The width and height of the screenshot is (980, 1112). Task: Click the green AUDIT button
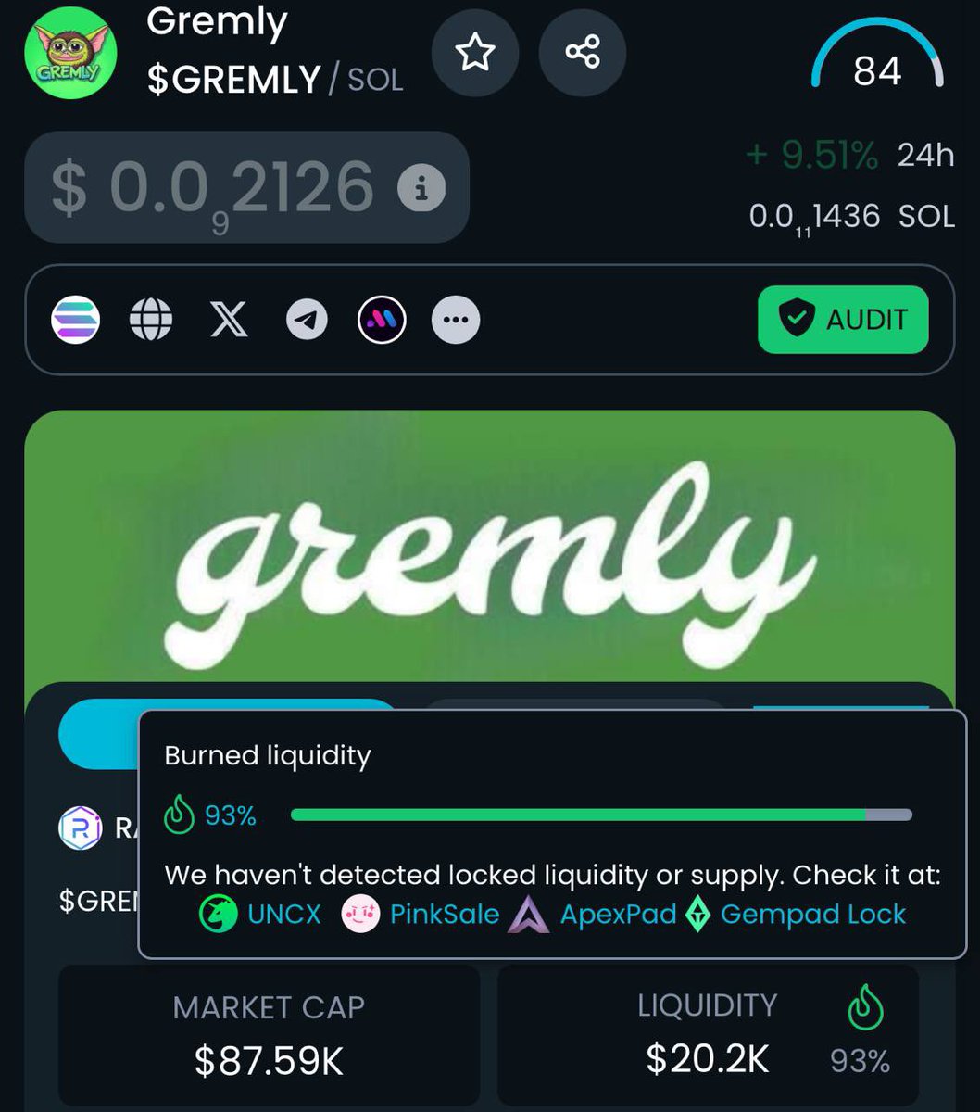coord(843,320)
